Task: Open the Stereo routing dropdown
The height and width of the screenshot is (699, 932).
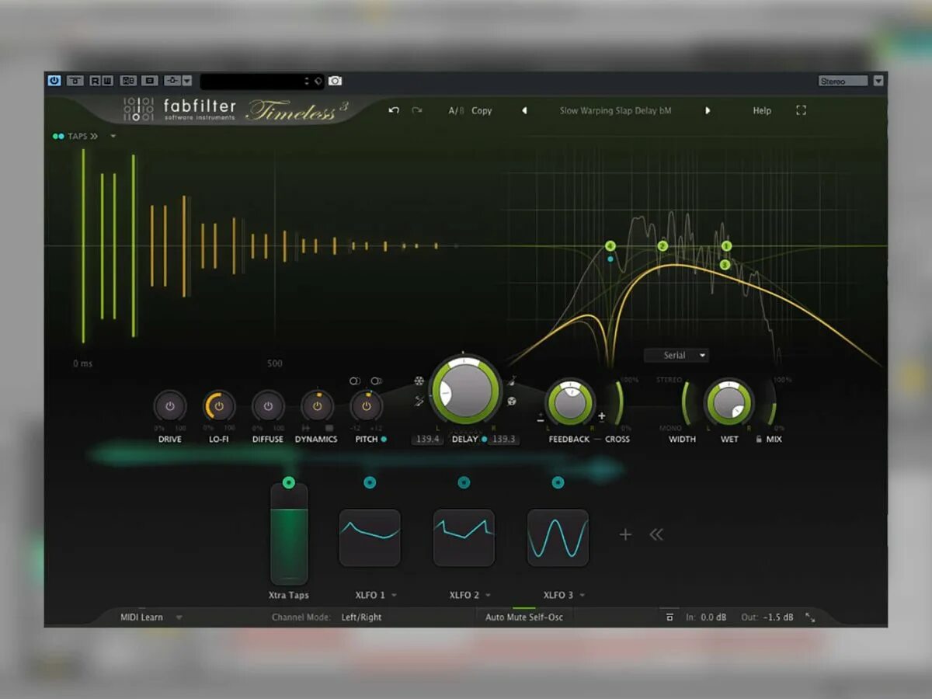Action: tap(843, 81)
